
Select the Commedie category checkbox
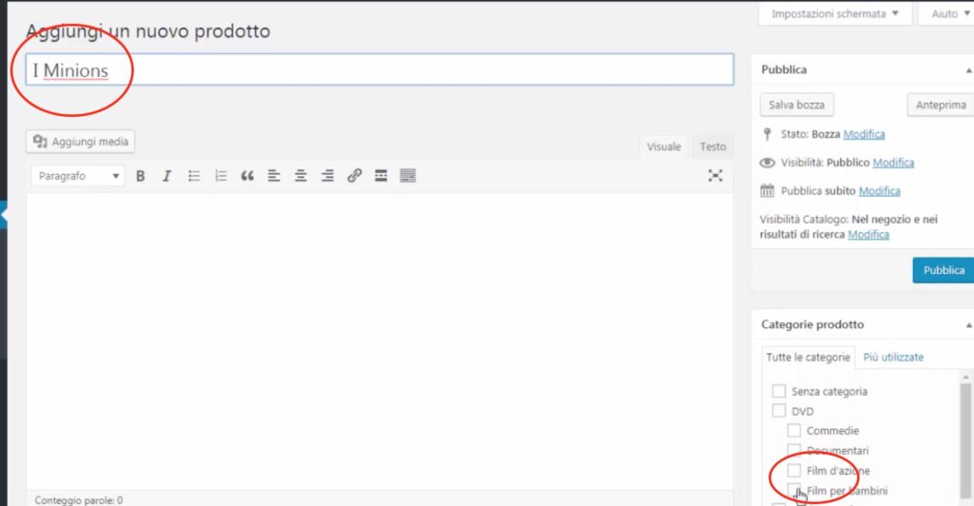coord(794,431)
